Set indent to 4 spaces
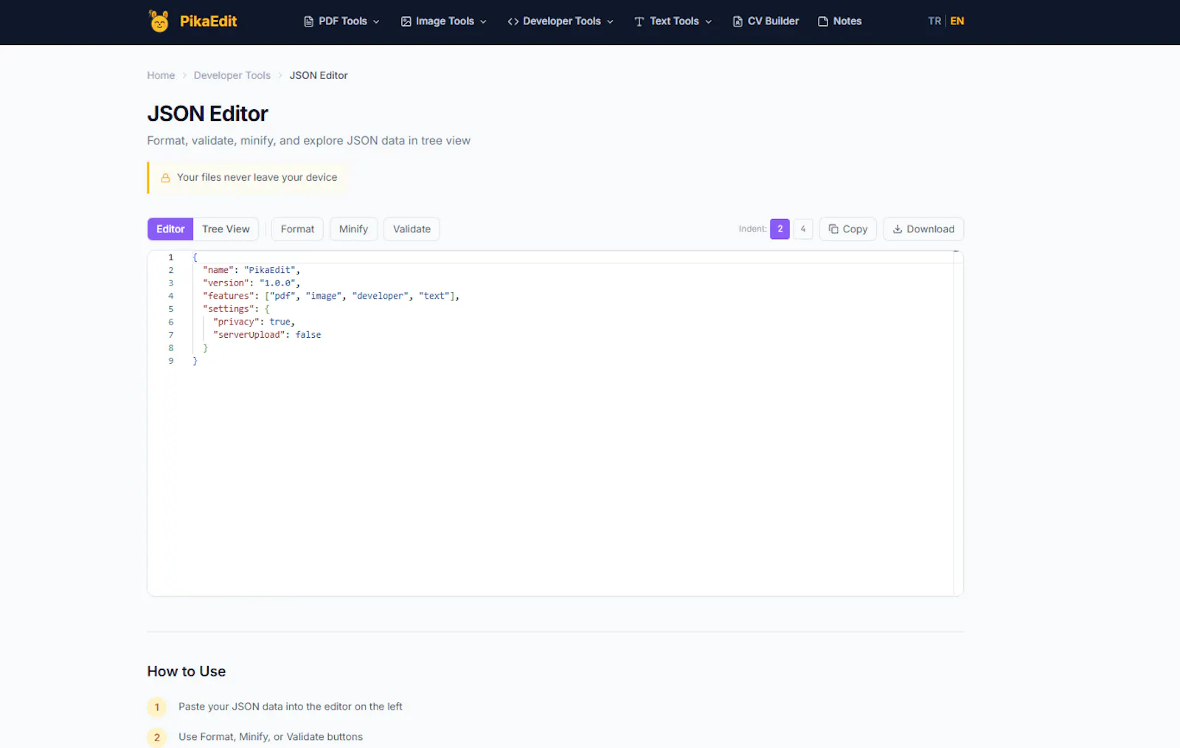The height and width of the screenshot is (748, 1180). click(803, 229)
